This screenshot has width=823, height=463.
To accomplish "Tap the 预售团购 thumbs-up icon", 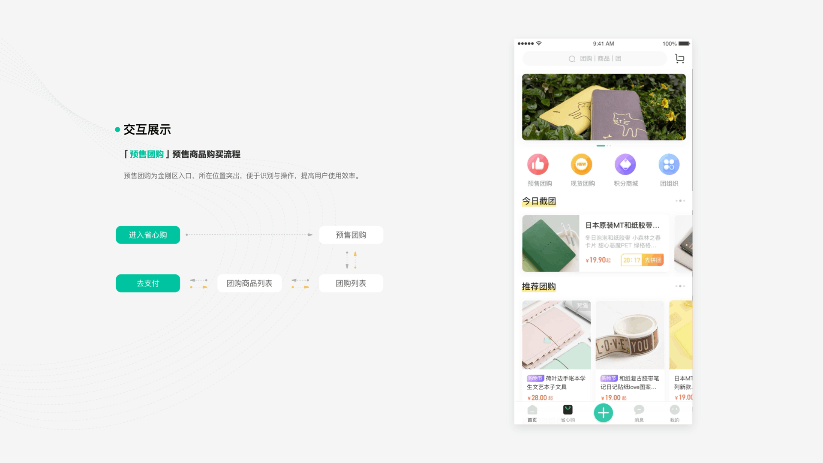I will (538, 164).
